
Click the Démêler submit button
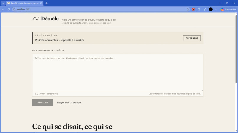[x=43, y=102]
